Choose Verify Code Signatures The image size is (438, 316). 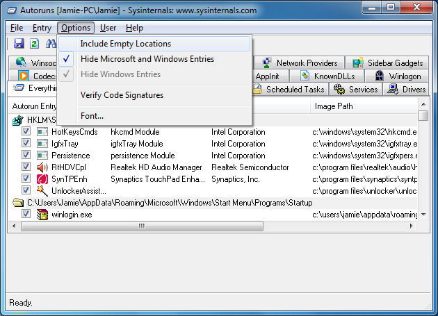[x=155, y=95]
